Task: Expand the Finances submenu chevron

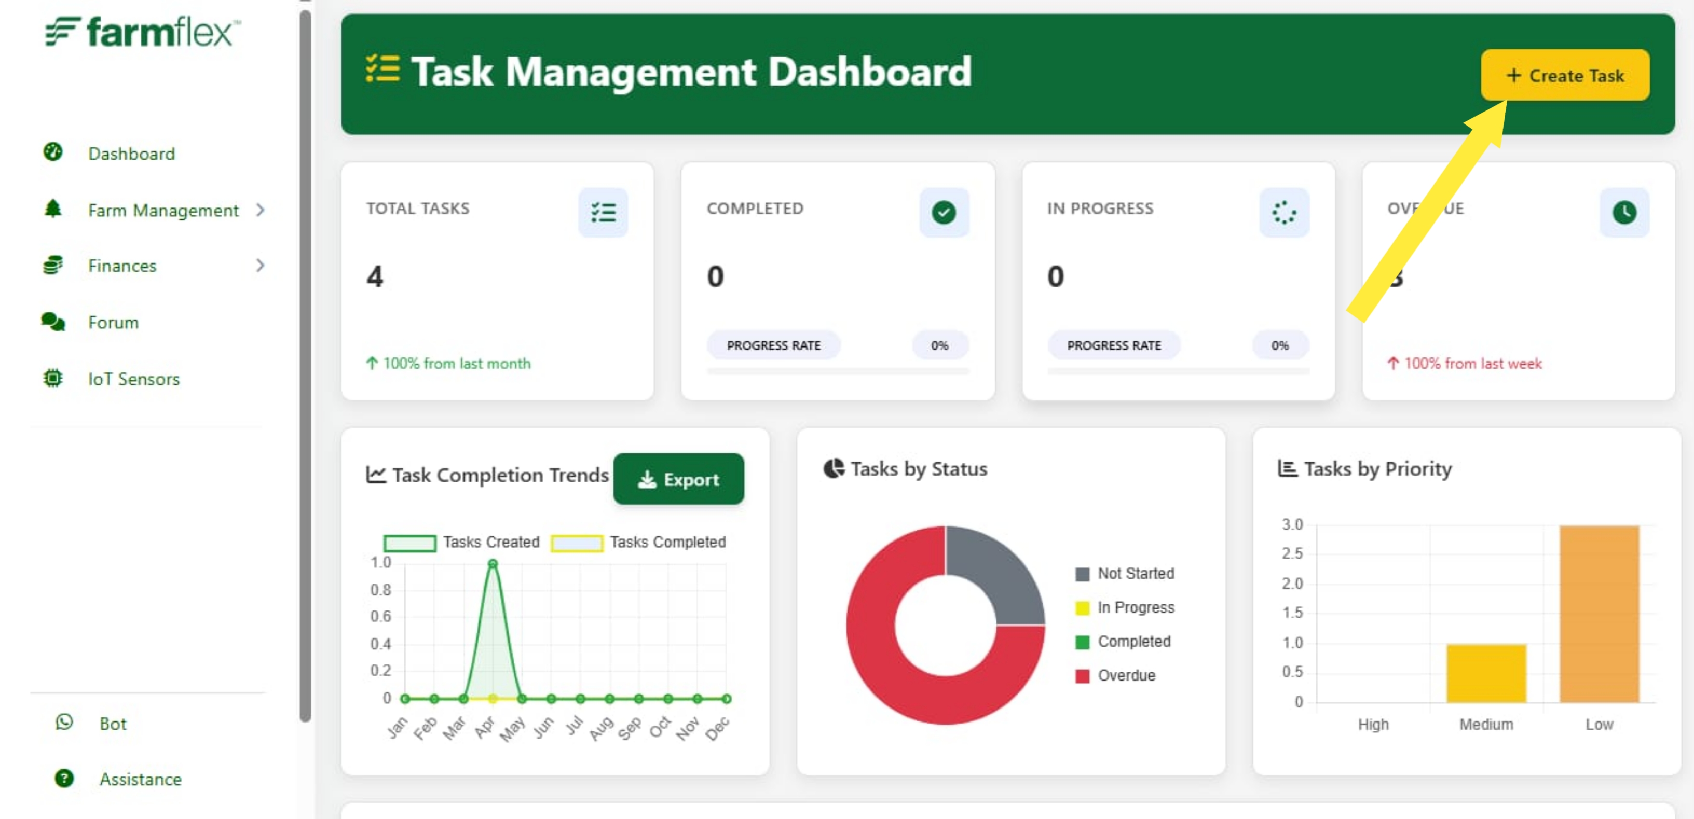Action: 261,265
